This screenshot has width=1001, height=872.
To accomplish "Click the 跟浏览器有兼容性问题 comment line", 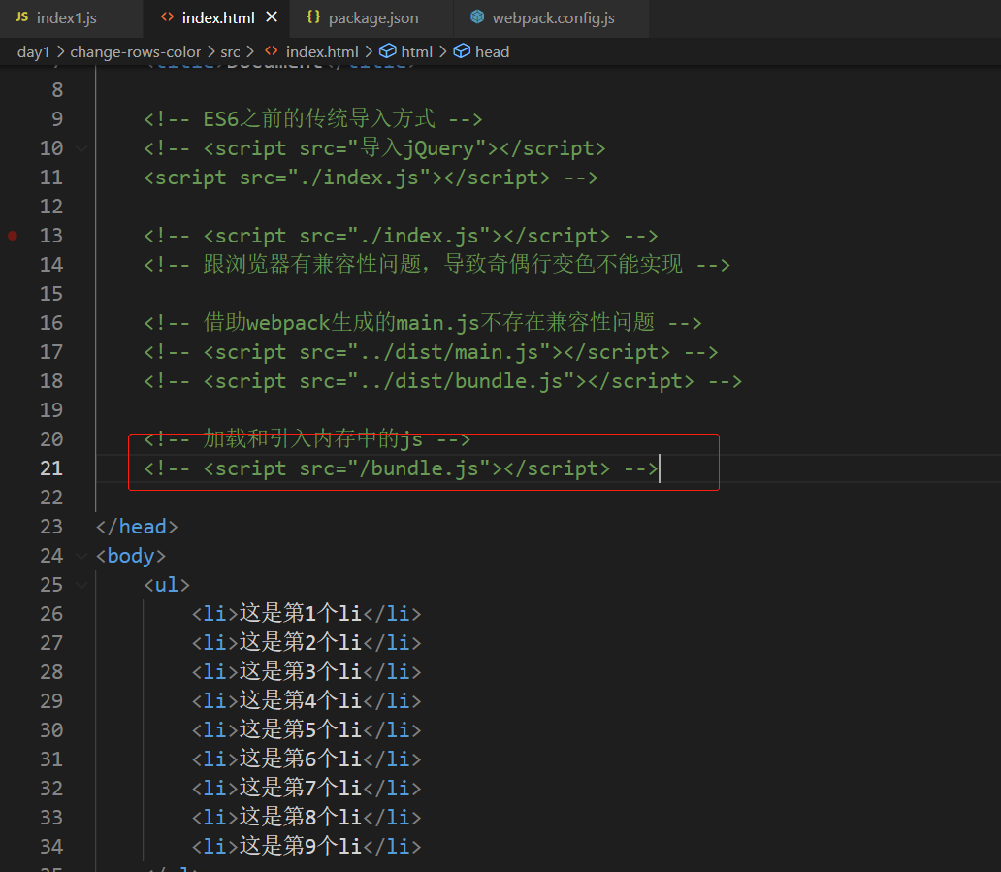I will point(436,264).
